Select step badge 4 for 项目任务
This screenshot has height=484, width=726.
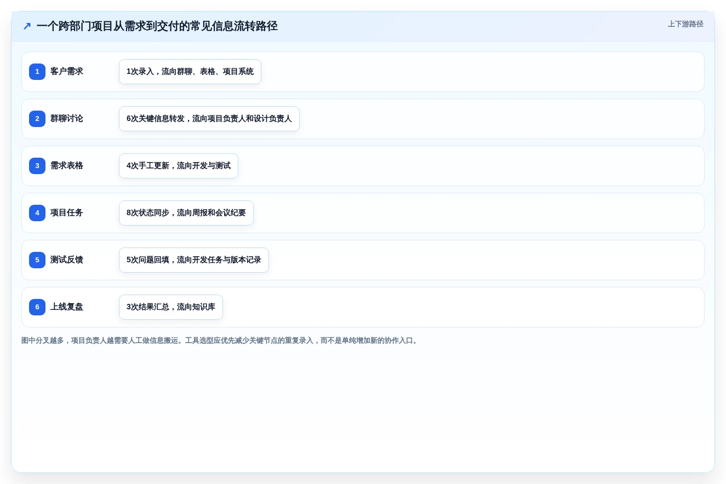(37, 213)
